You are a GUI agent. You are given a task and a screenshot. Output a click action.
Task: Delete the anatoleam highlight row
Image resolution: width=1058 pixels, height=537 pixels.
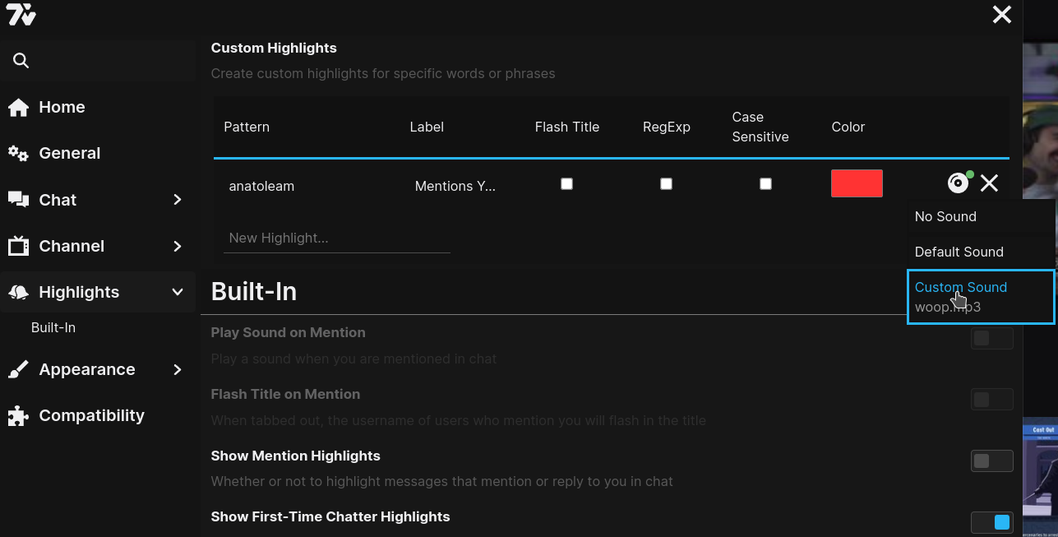point(989,183)
